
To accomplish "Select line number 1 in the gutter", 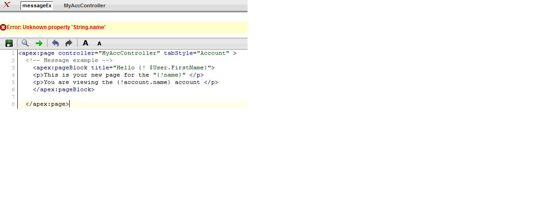I will point(13,53).
